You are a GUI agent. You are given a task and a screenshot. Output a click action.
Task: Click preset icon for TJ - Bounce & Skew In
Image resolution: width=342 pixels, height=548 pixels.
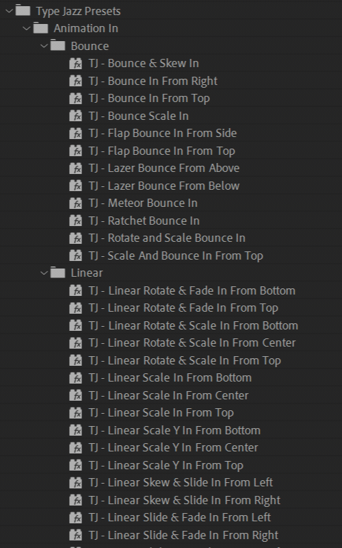click(x=76, y=63)
